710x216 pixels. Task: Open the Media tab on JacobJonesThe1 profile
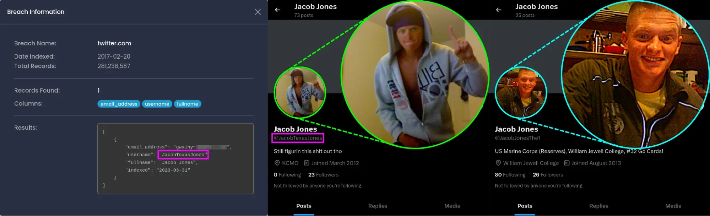tap(673, 206)
